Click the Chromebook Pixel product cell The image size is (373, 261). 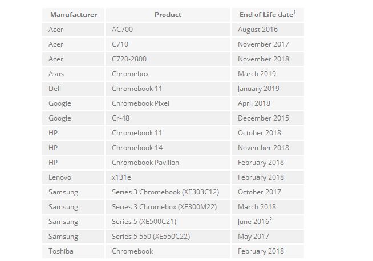click(x=168, y=103)
